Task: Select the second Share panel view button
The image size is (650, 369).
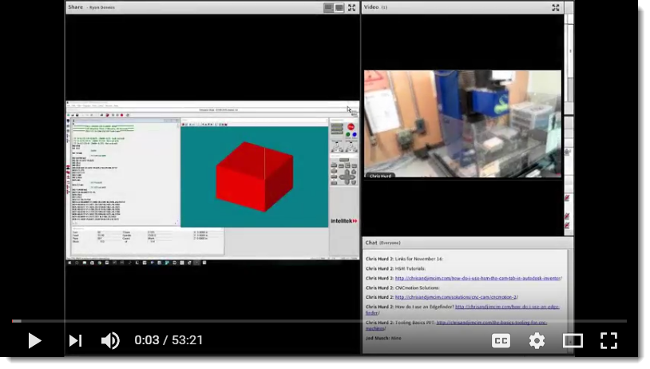Action: 339,7
